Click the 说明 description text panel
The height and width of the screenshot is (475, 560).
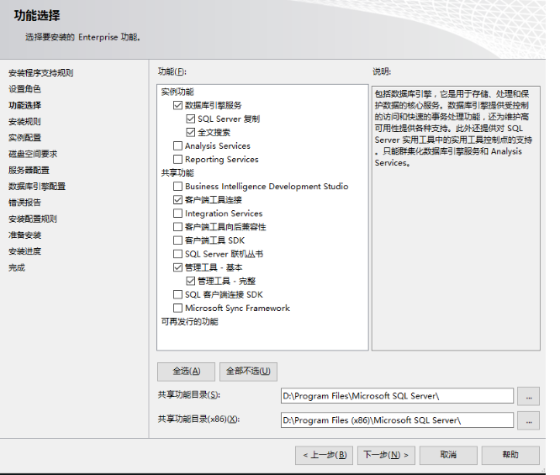tap(456, 218)
